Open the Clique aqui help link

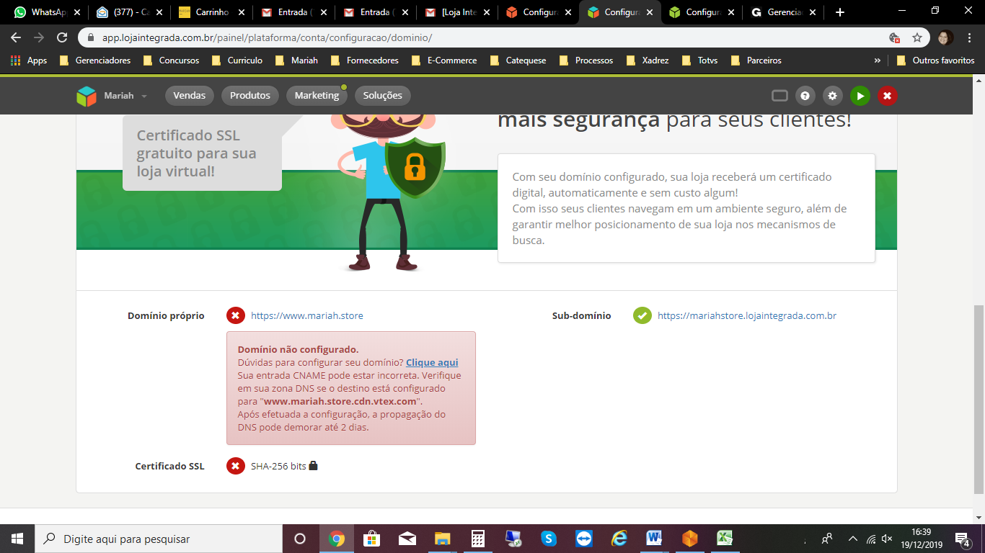(432, 362)
